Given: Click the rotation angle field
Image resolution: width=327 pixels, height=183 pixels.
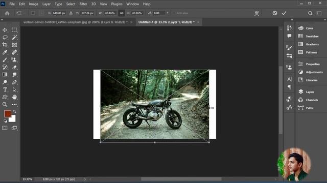Looking at the screenshot, I should click(x=158, y=13).
